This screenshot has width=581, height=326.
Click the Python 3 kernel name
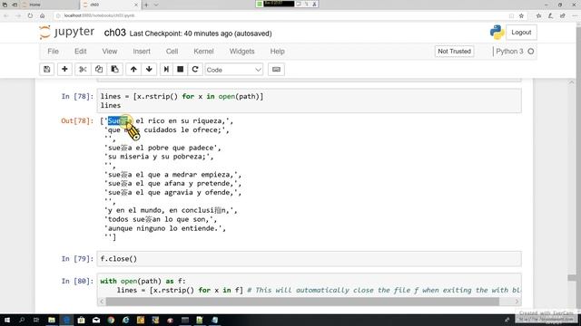click(509, 52)
